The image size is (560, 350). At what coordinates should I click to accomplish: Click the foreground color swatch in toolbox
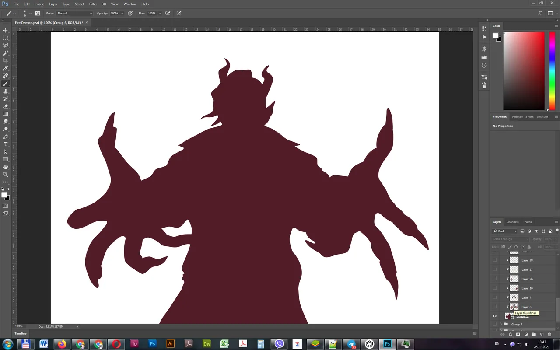point(4,195)
